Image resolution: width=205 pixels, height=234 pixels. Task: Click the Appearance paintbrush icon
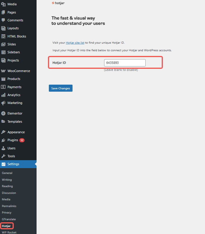(x=3, y=132)
